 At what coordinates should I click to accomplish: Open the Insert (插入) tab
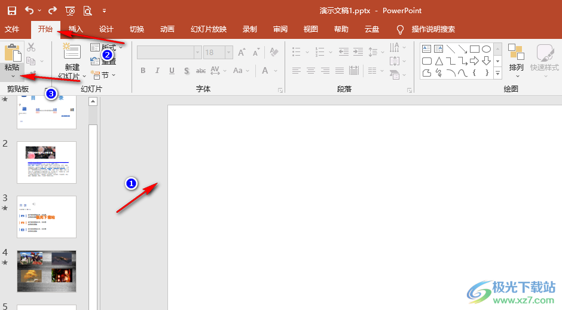76,29
